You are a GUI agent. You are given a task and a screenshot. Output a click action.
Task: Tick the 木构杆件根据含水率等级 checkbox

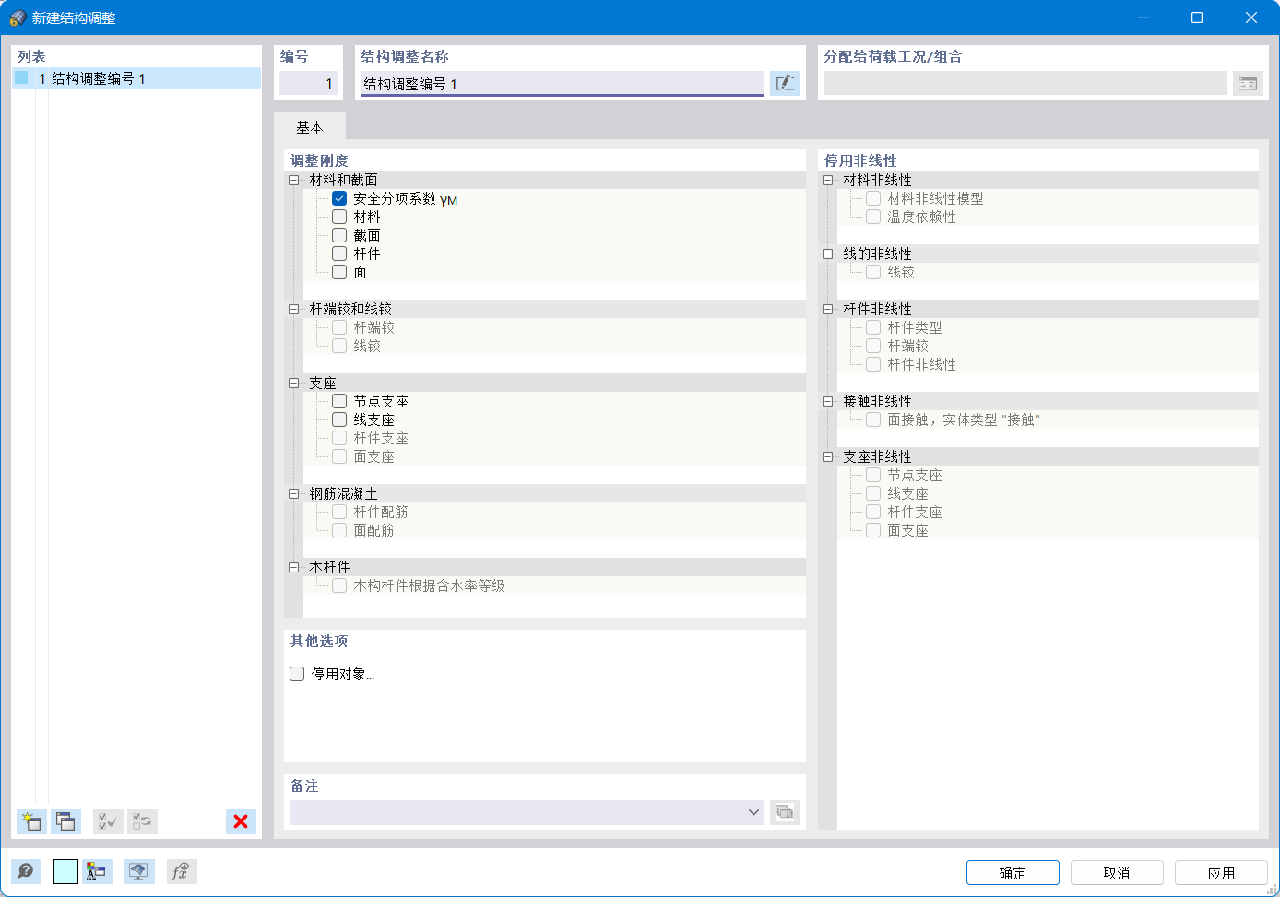tap(339, 585)
